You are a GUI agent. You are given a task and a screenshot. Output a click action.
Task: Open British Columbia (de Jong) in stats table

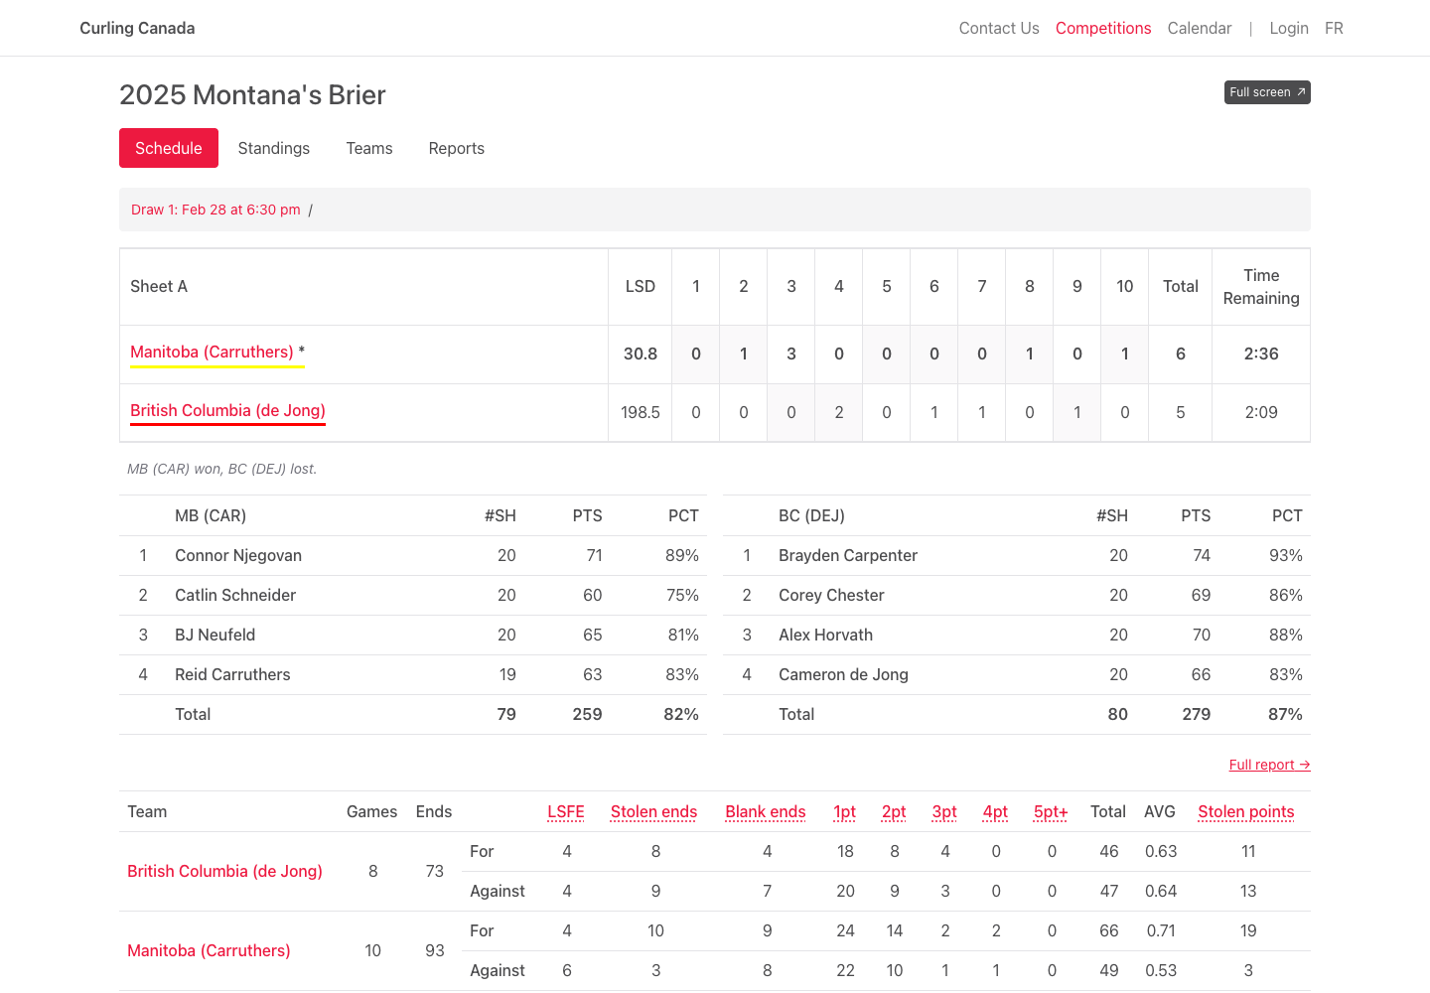click(x=224, y=871)
